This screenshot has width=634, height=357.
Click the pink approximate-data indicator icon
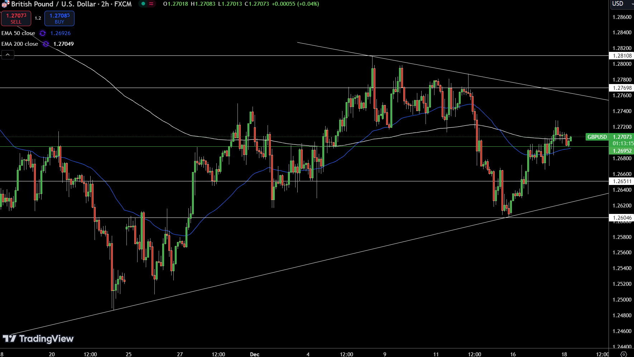coord(152,4)
